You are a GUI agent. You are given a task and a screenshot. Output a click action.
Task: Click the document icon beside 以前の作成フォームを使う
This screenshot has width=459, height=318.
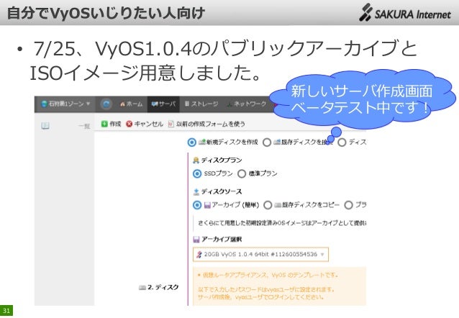[171, 124]
